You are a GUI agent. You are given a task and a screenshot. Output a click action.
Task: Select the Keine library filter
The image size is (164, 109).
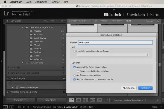pos(128,21)
